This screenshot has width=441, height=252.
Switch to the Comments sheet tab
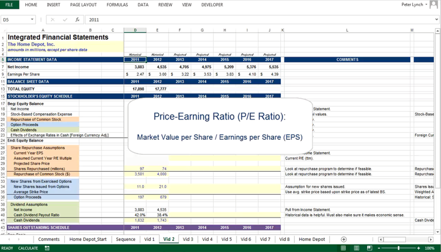pos(49,239)
